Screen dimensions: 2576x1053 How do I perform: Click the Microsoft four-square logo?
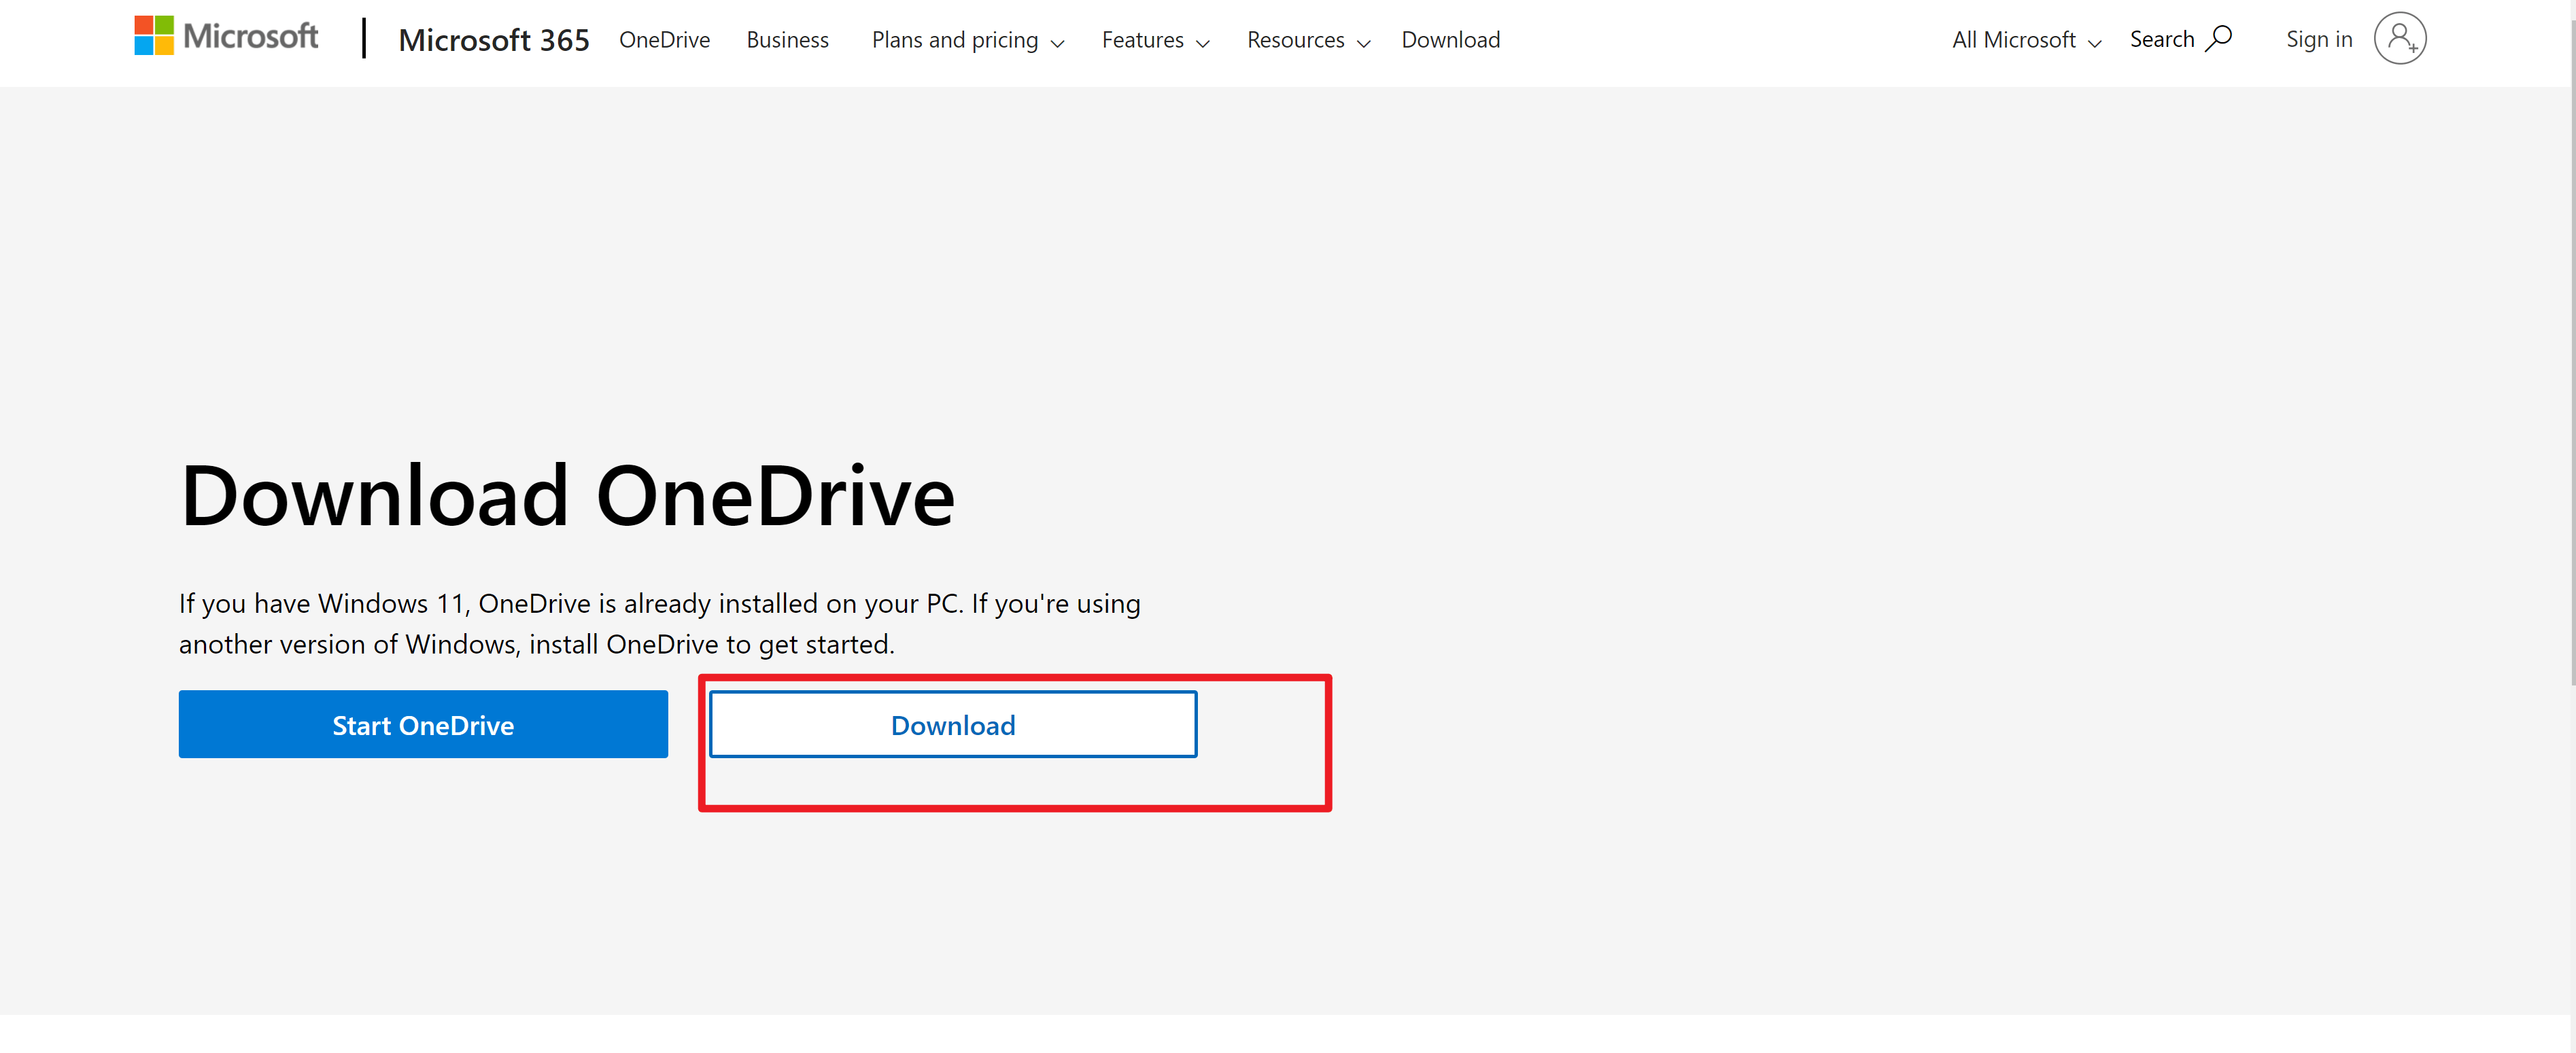tap(154, 36)
